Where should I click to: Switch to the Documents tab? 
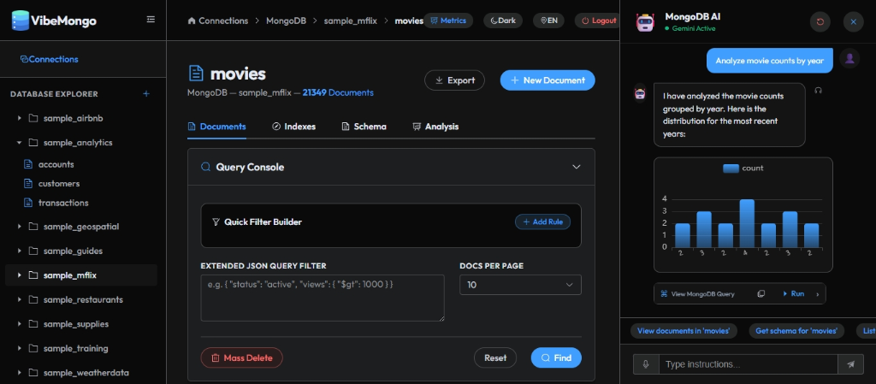tap(216, 127)
